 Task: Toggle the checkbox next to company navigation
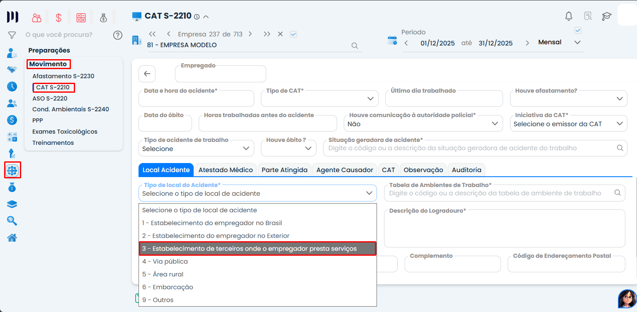(x=294, y=34)
